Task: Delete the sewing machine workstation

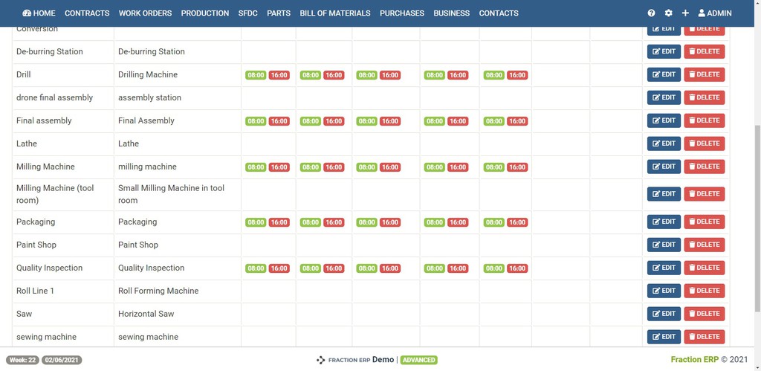Action: tap(705, 337)
